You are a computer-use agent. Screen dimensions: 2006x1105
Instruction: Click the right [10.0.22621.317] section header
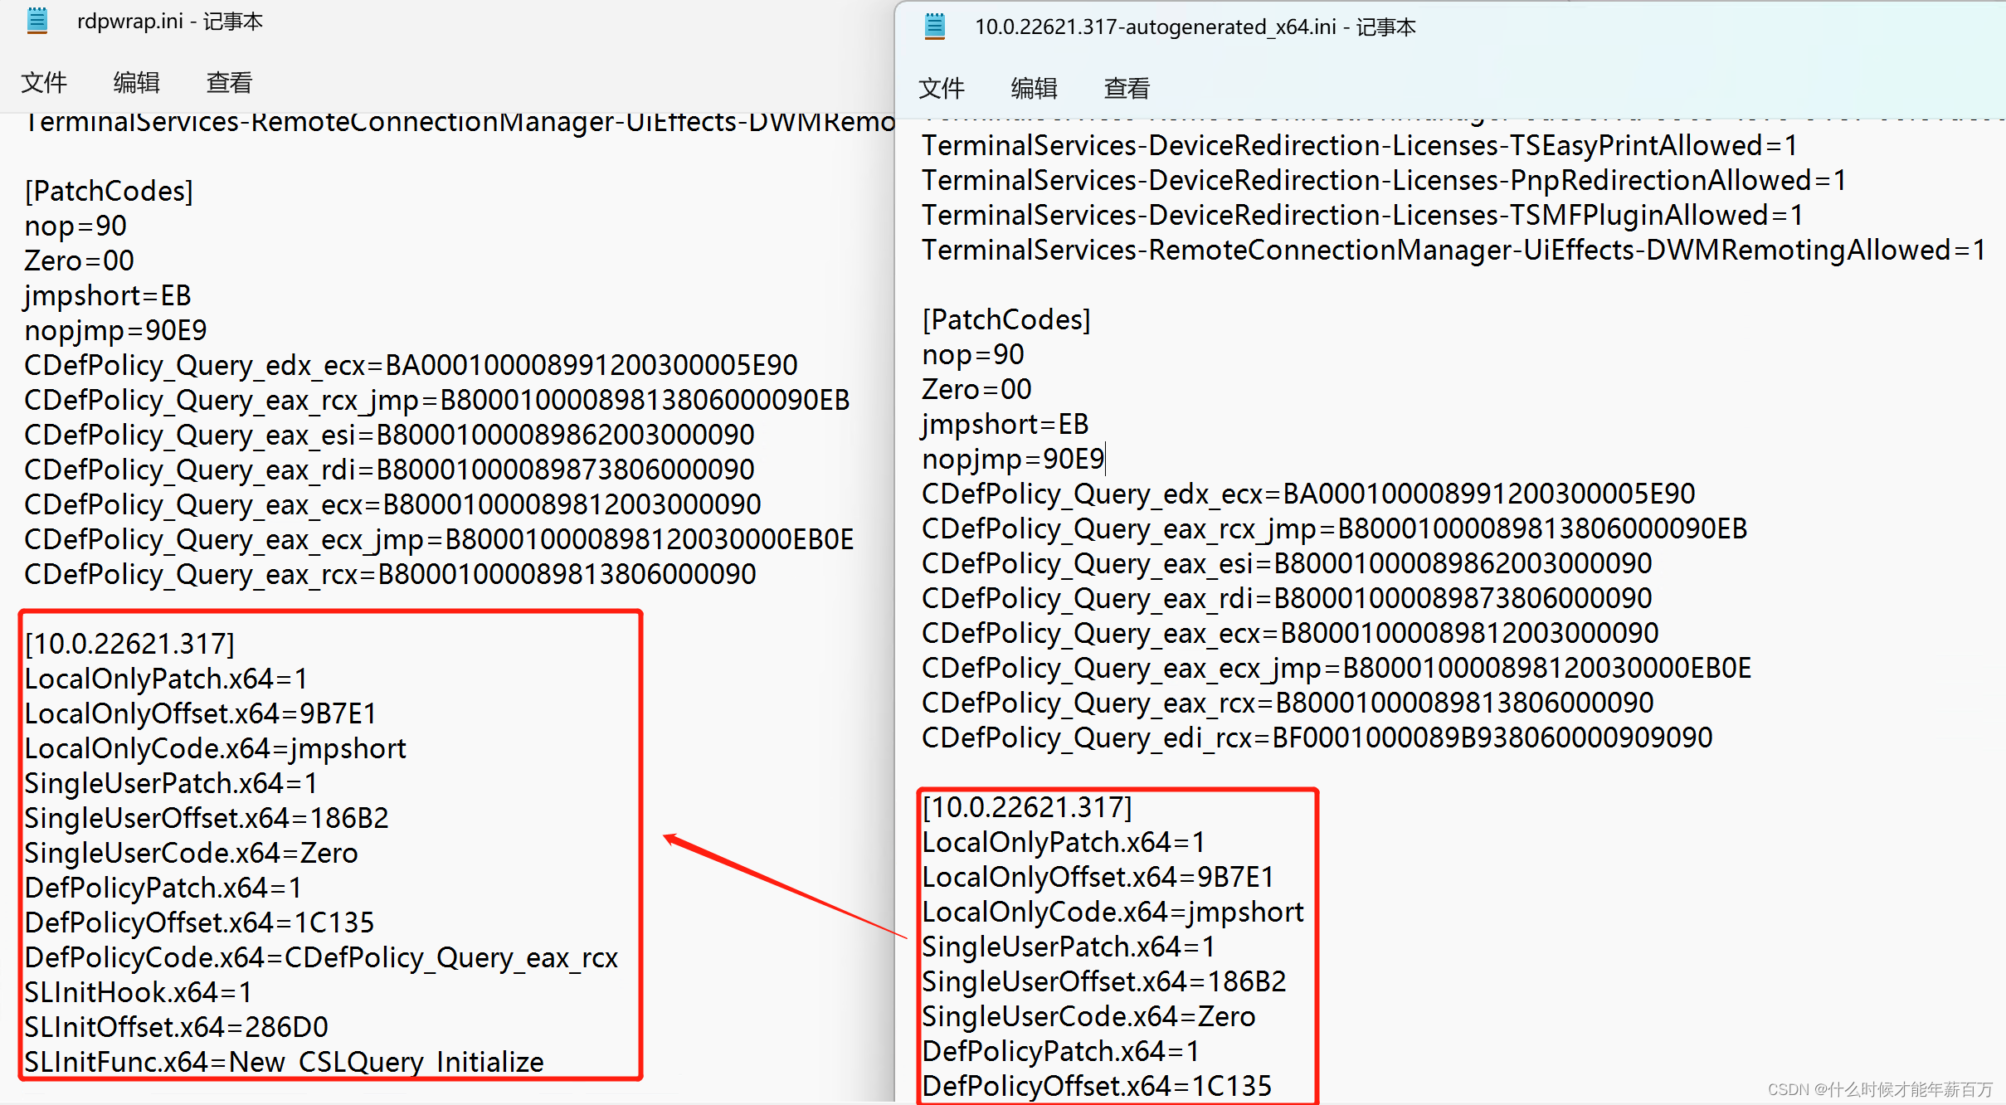(1028, 807)
